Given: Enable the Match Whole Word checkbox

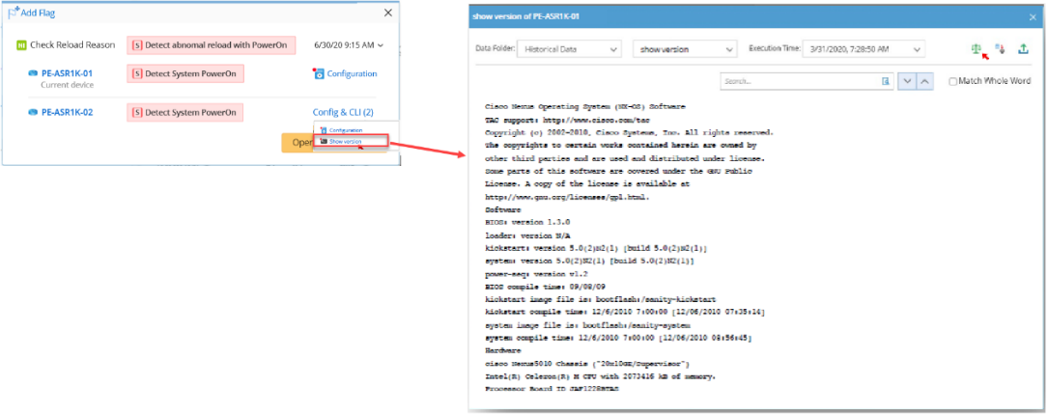Looking at the screenshot, I should (953, 81).
